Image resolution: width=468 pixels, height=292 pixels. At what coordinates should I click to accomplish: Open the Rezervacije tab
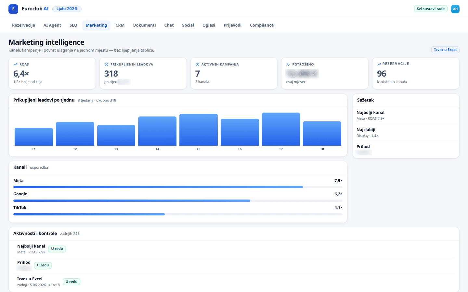pos(23,25)
